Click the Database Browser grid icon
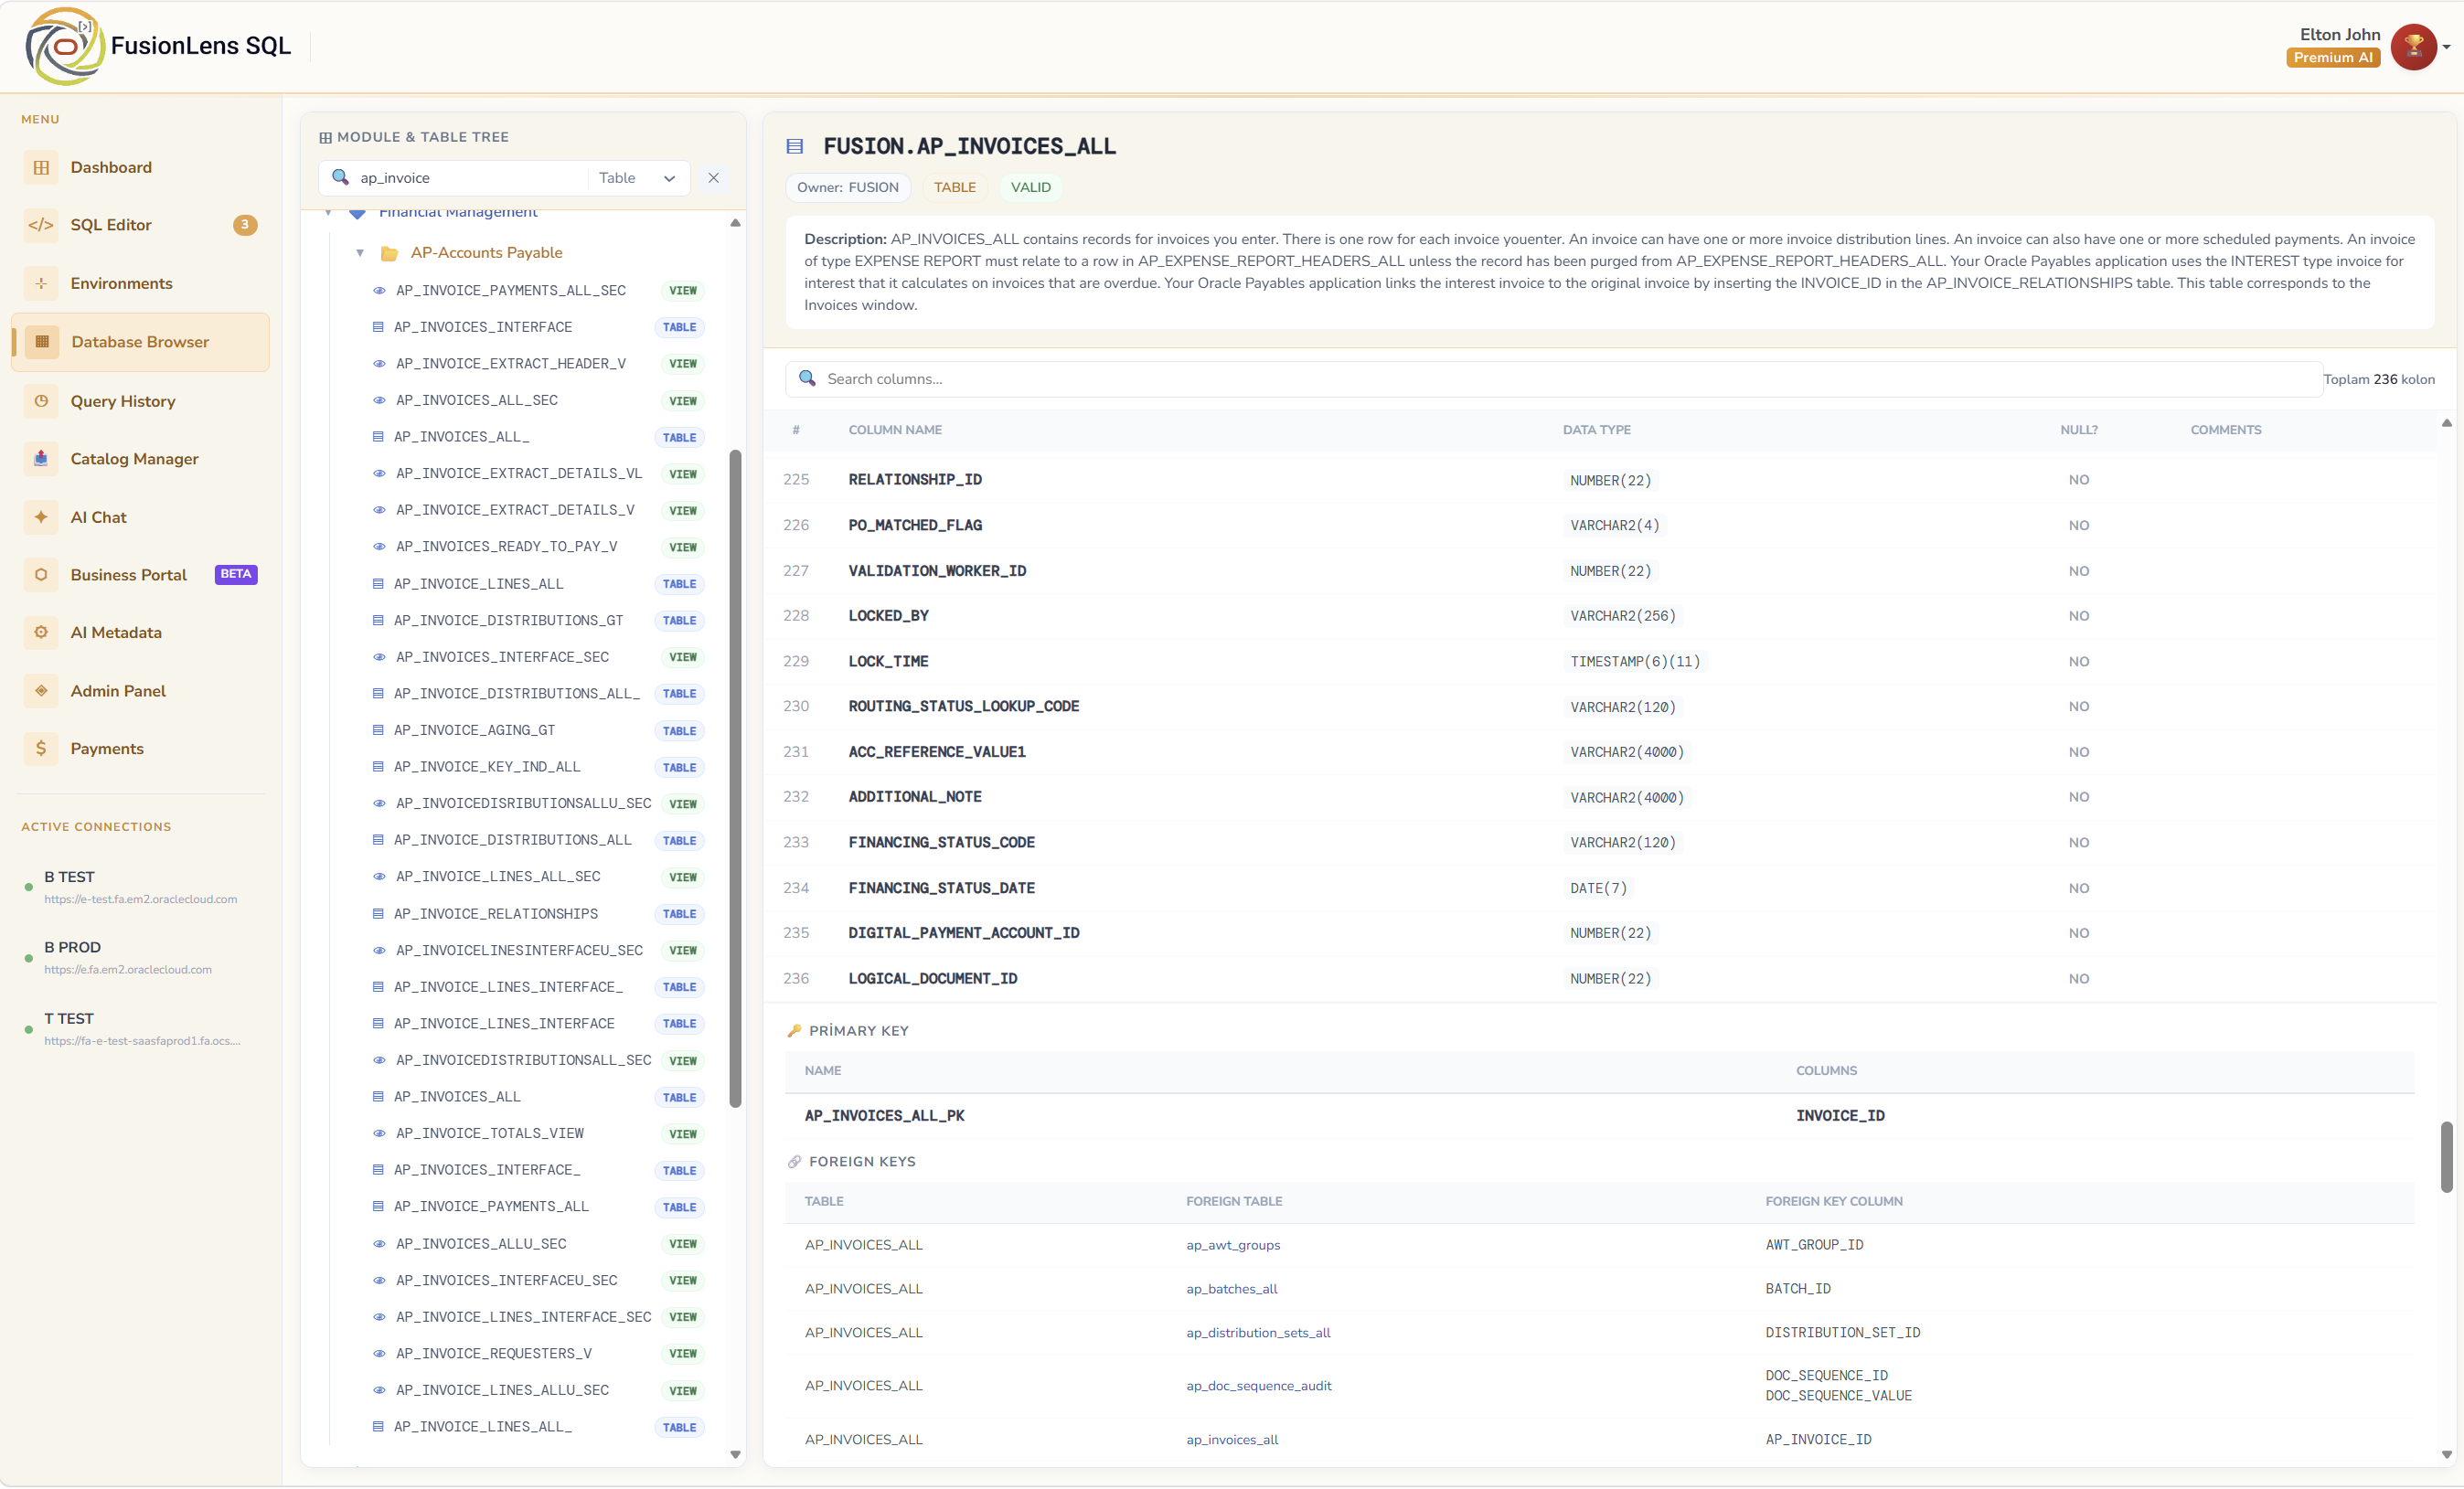The width and height of the screenshot is (2464, 1489). [x=42, y=342]
